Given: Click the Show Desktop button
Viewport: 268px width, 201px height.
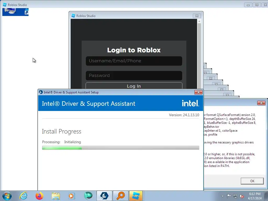Looking at the screenshot, I should coord(266,196).
